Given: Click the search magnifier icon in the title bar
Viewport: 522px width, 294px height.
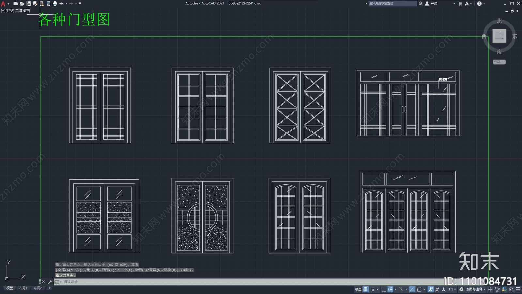Looking at the screenshot, I should [x=421, y=4].
